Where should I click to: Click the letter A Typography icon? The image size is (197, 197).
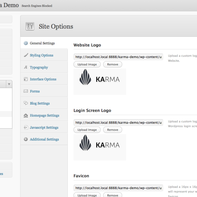click(26, 68)
